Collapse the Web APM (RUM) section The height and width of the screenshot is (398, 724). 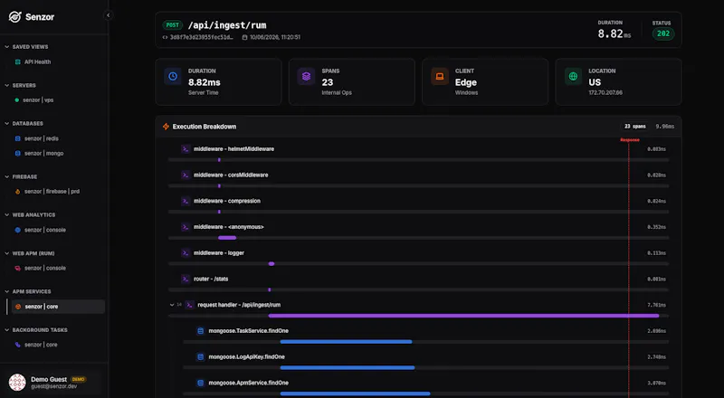[7, 253]
